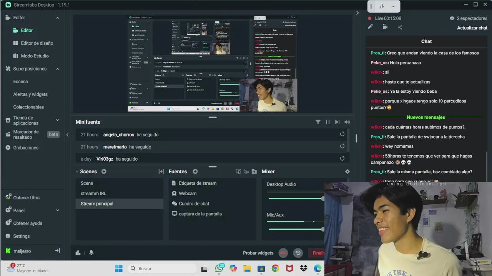Collapse the Editor section chevron

click(58, 18)
